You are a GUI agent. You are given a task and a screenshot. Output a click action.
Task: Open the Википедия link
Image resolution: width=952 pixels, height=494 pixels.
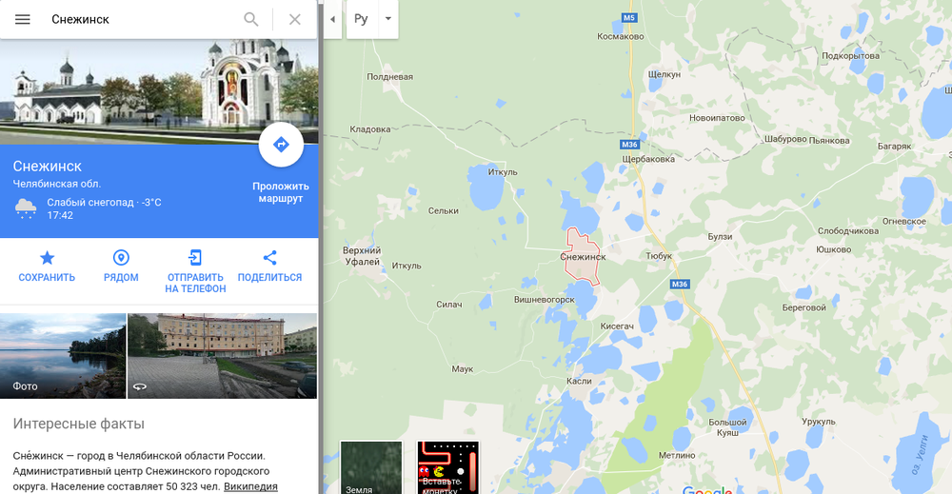250,486
